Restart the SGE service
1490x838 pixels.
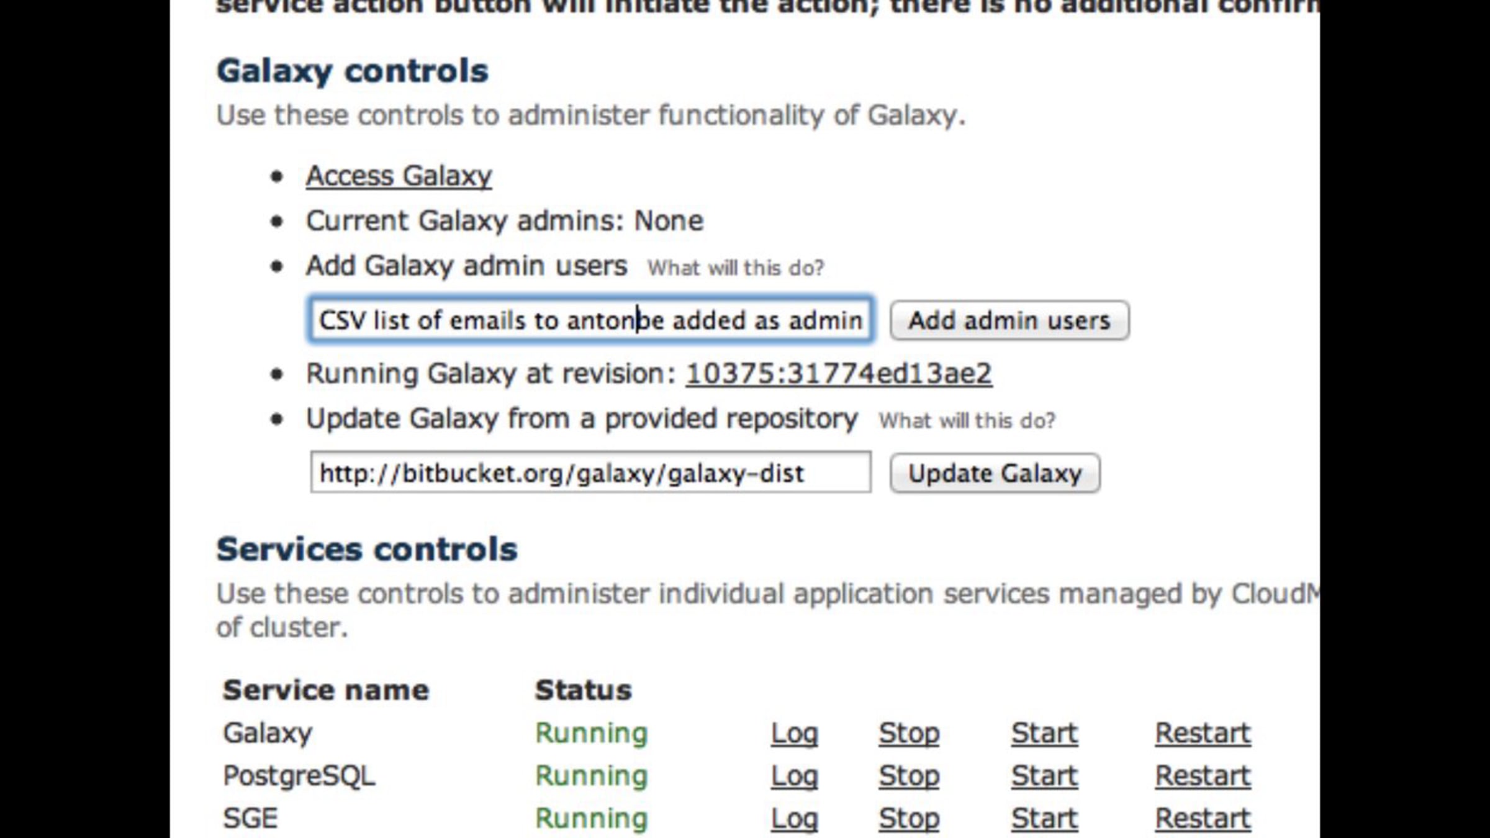click(1203, 818)
